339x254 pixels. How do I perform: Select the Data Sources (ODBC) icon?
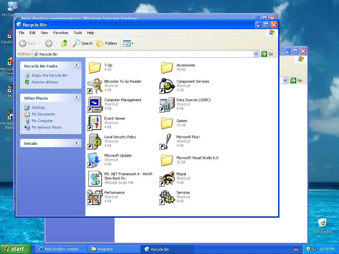click(167, 104)
